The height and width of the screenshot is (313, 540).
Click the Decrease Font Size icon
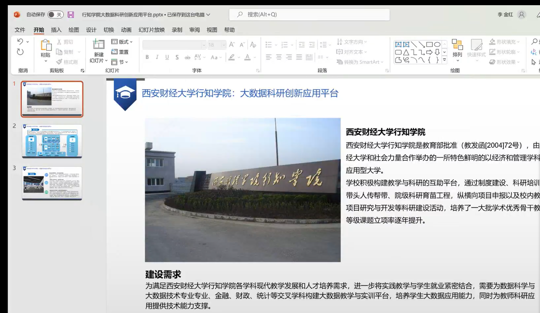[x=242, y=45]
